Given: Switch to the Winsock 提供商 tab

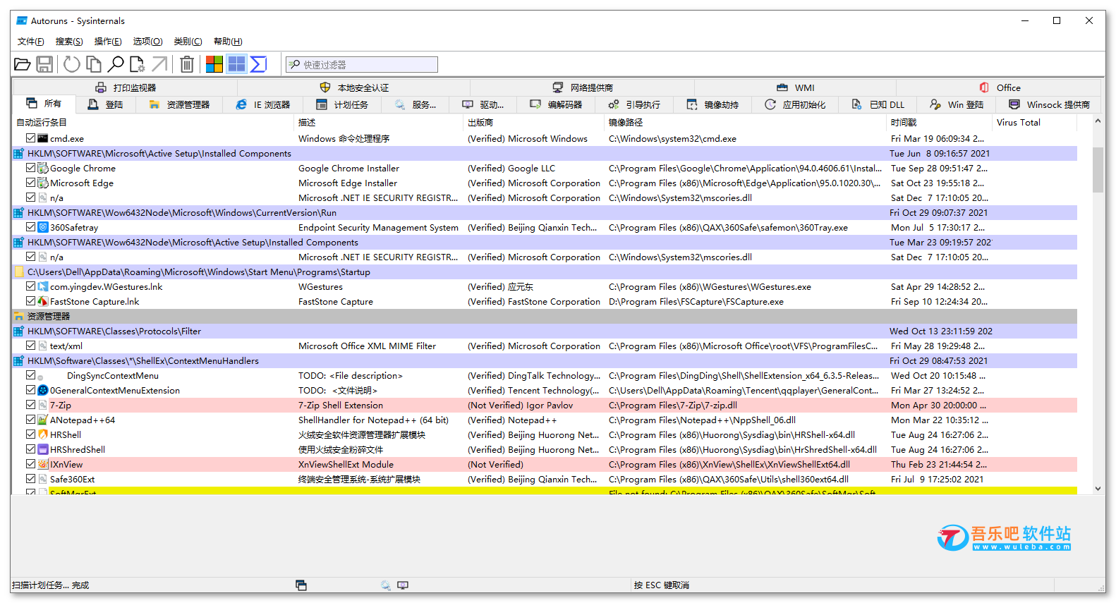Looking at the screenshot, I should click(x=1050, y=104).
